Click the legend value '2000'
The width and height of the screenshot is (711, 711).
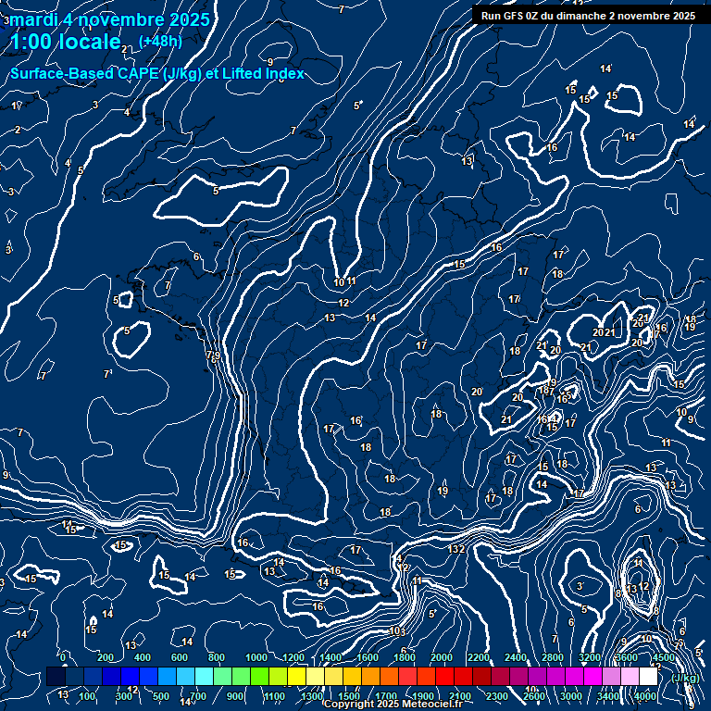point(442,657)
